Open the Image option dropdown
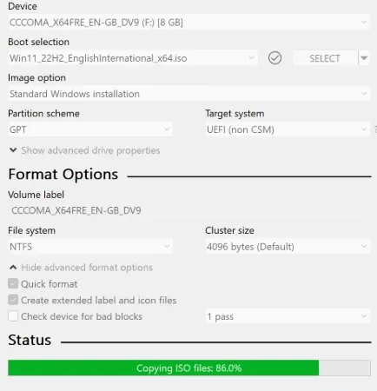Viewport: 377px width, 391px height. coord(188,94)
